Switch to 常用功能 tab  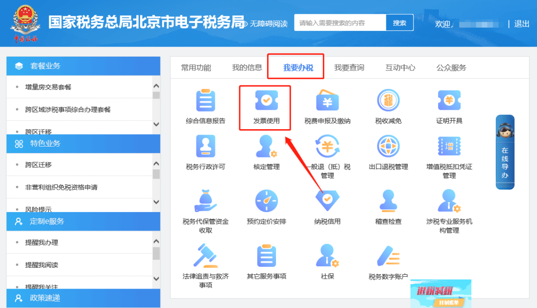pos(196,68)
